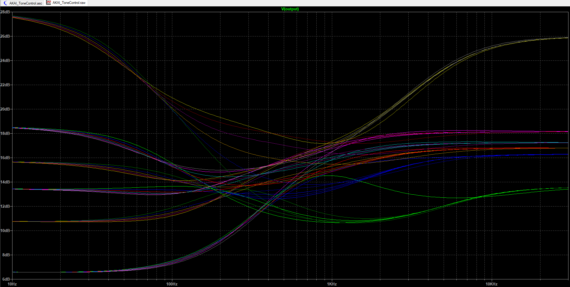
Task: Click the 10KHz frequency axis label
Action: [x=491, y=284]
